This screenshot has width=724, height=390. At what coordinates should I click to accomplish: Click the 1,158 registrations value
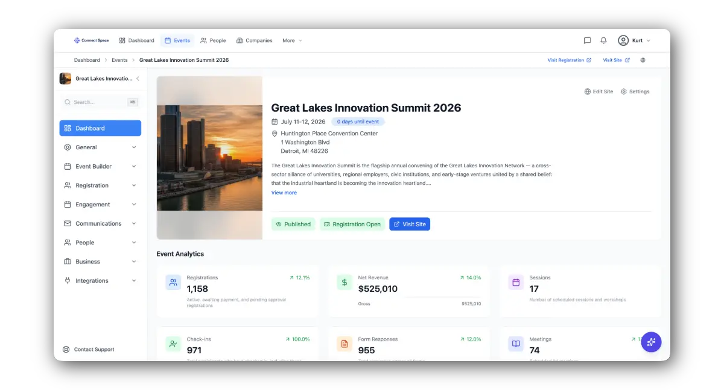(197, 289)
